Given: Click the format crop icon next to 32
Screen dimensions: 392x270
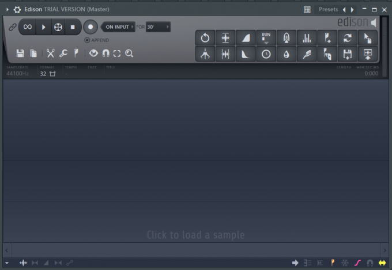Looking at the screenshot, I should [52, 74].
